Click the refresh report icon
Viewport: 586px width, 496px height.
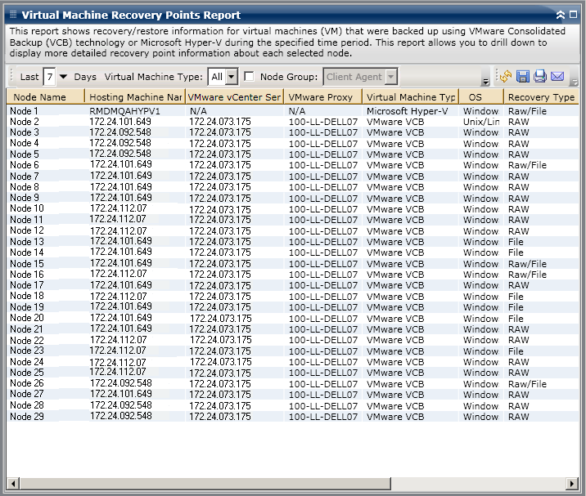[x=507, y=77]
